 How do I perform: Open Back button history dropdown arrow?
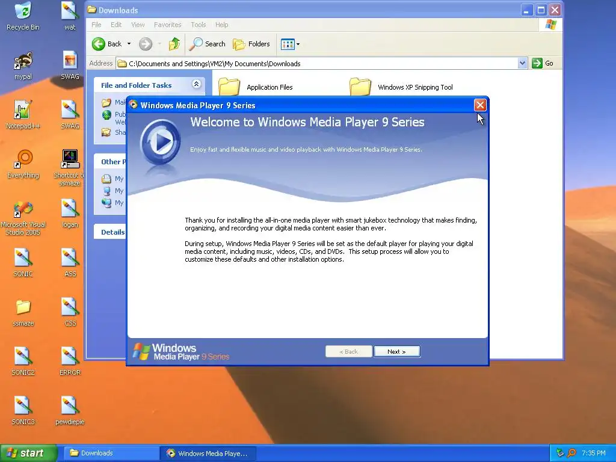(129, 44)
